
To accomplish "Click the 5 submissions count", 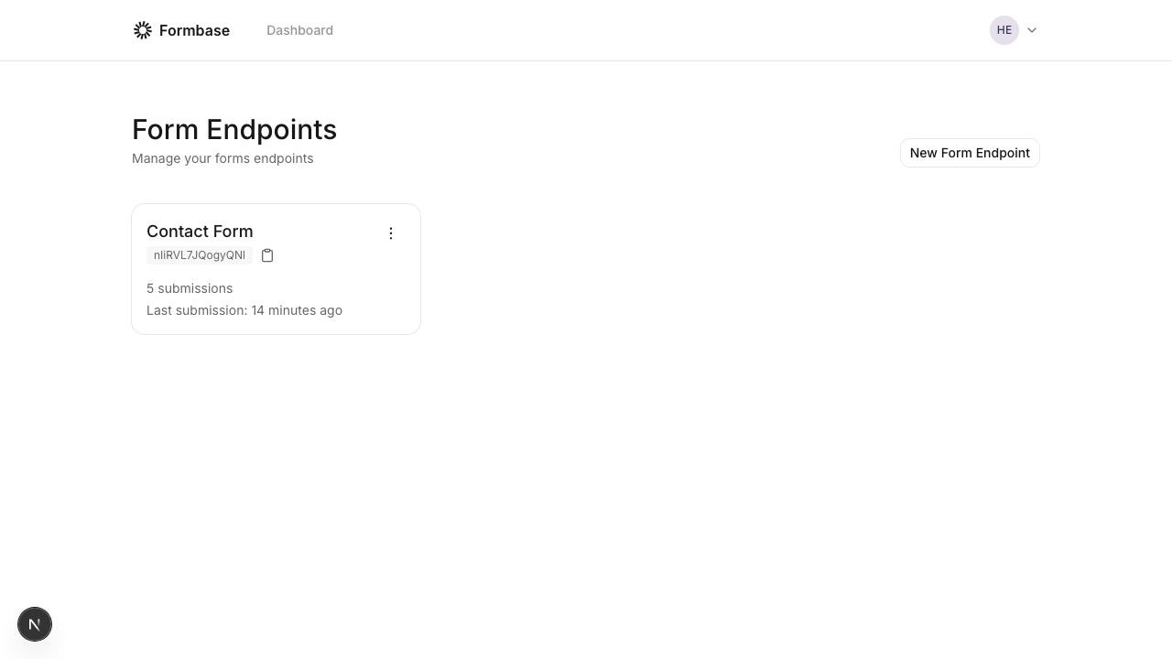I will pos(190,288).
